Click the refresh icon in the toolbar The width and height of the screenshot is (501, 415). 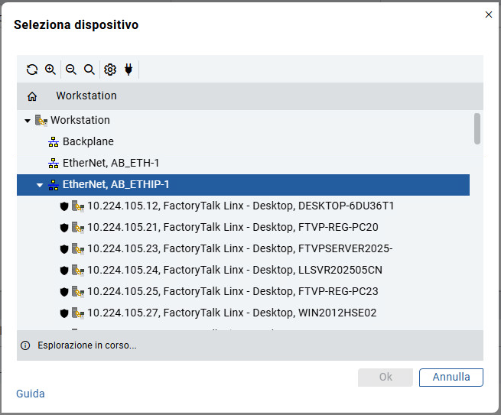tap(32, 70)
